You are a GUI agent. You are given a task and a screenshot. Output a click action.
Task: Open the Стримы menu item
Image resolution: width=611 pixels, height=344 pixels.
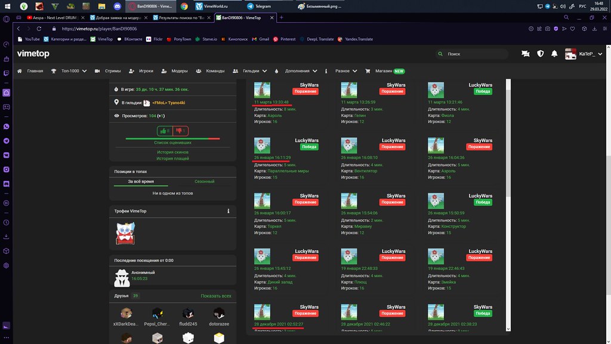tap(109, 70)
